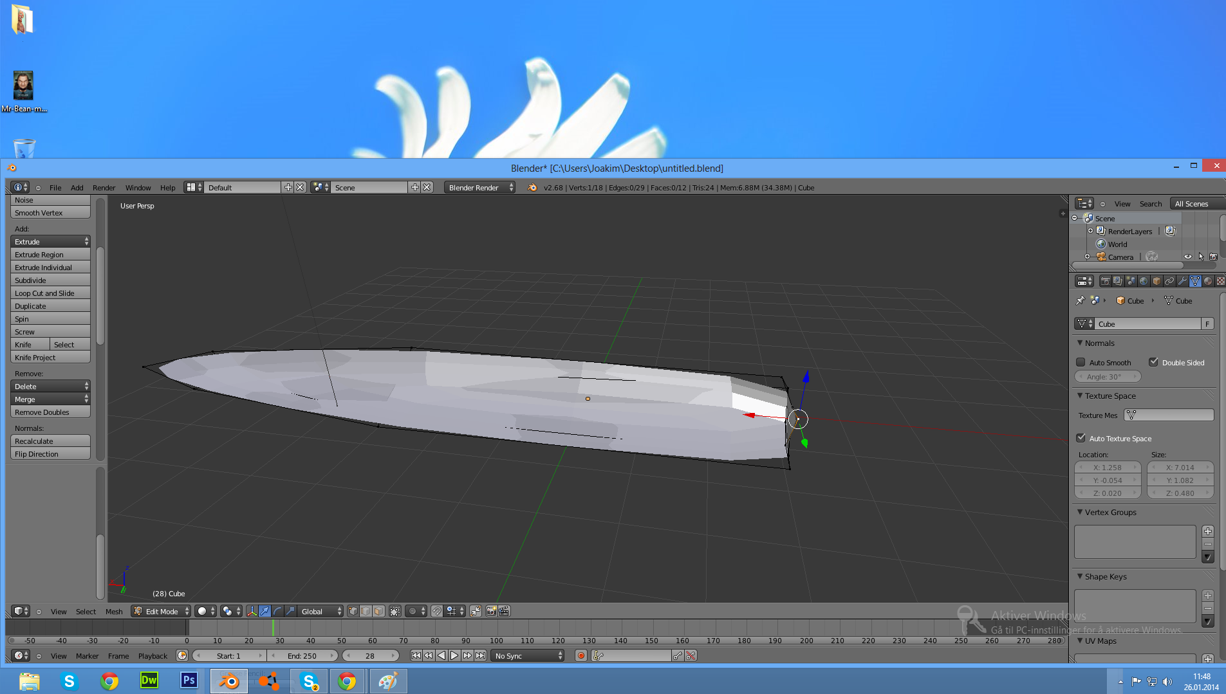Open the Render menu

(104, 187)
